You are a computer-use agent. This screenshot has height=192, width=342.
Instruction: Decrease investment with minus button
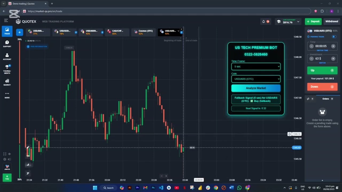312,58
